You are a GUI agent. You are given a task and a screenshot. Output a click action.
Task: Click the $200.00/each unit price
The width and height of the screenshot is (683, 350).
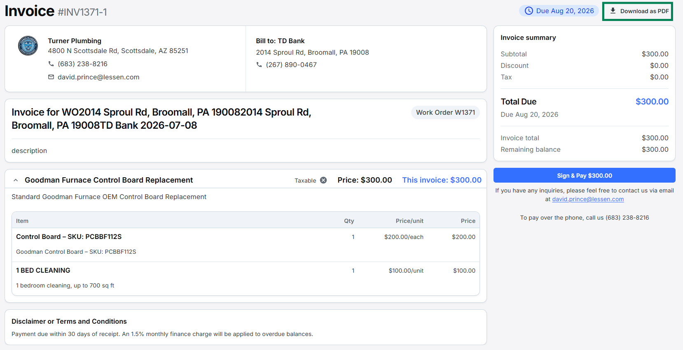[404, 237]
